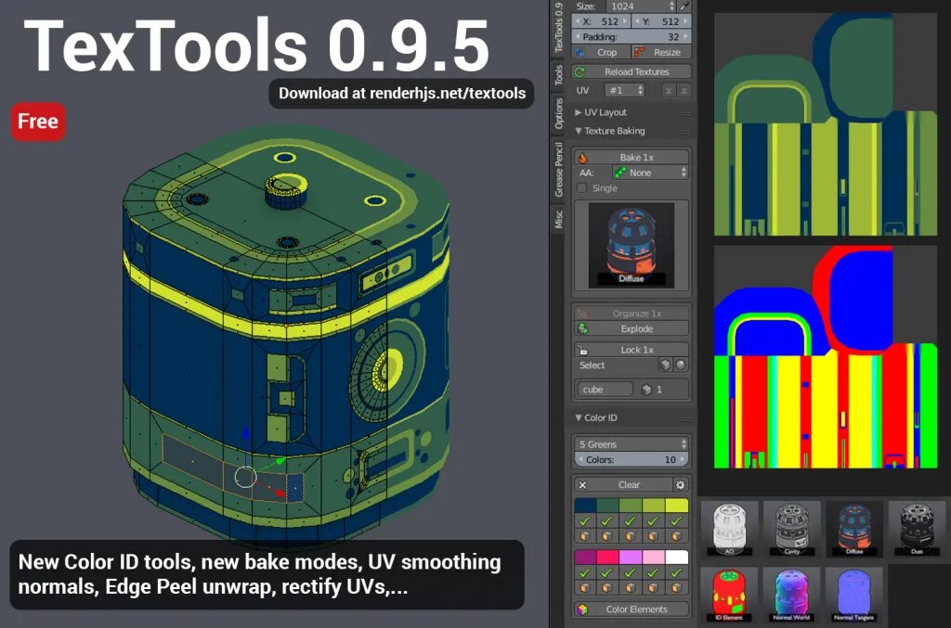Select by mesh cube icon next to Select
The image size is (951, 628).
point(665,365)
